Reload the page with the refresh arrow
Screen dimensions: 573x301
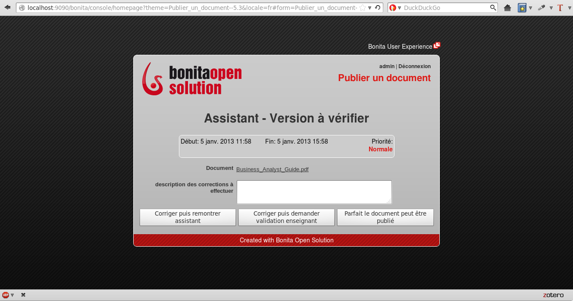[x=378, y=8]
